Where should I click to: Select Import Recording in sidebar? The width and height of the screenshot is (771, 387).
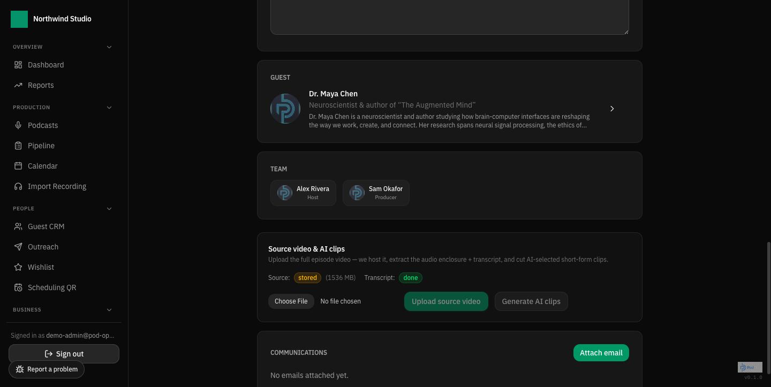coord(64,186)
